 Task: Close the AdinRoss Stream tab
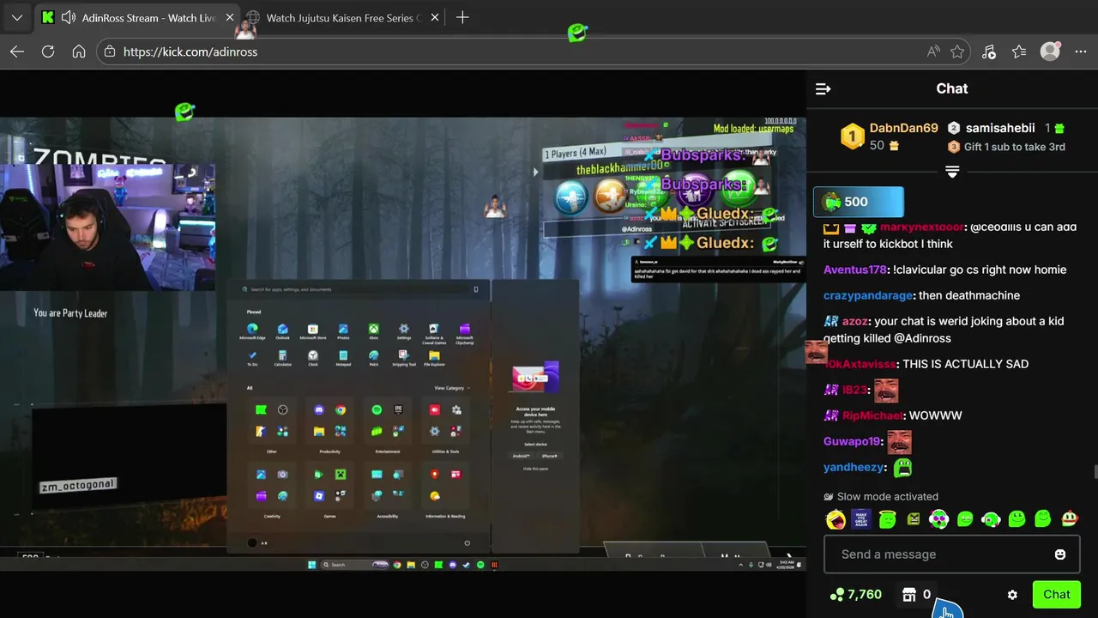pos(230,17)
